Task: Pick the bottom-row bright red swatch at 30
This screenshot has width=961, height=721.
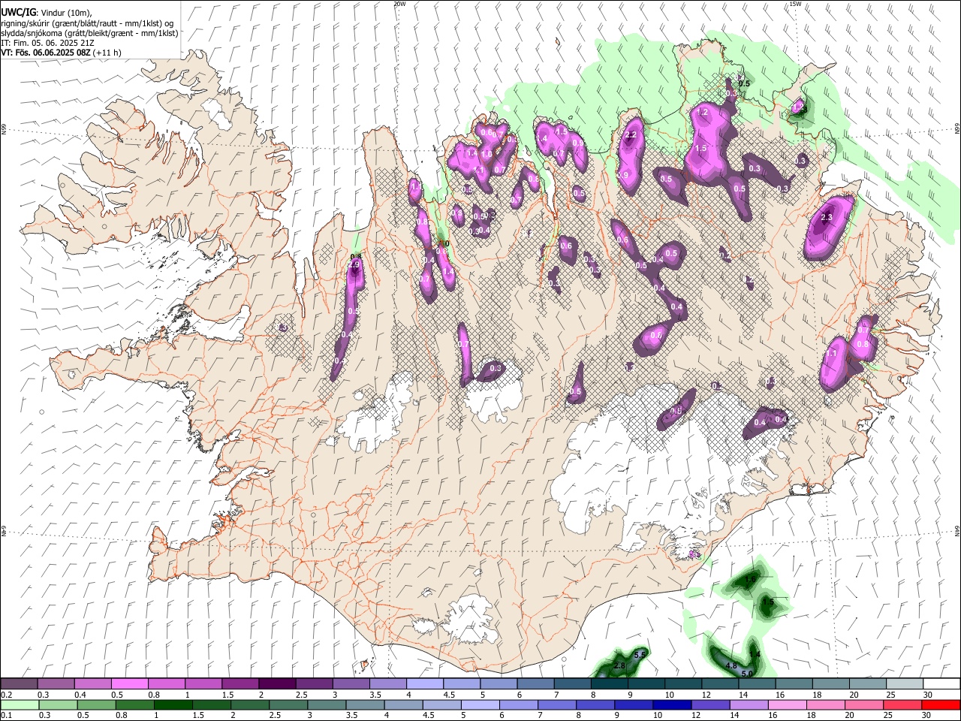Action: coord(940,704)
